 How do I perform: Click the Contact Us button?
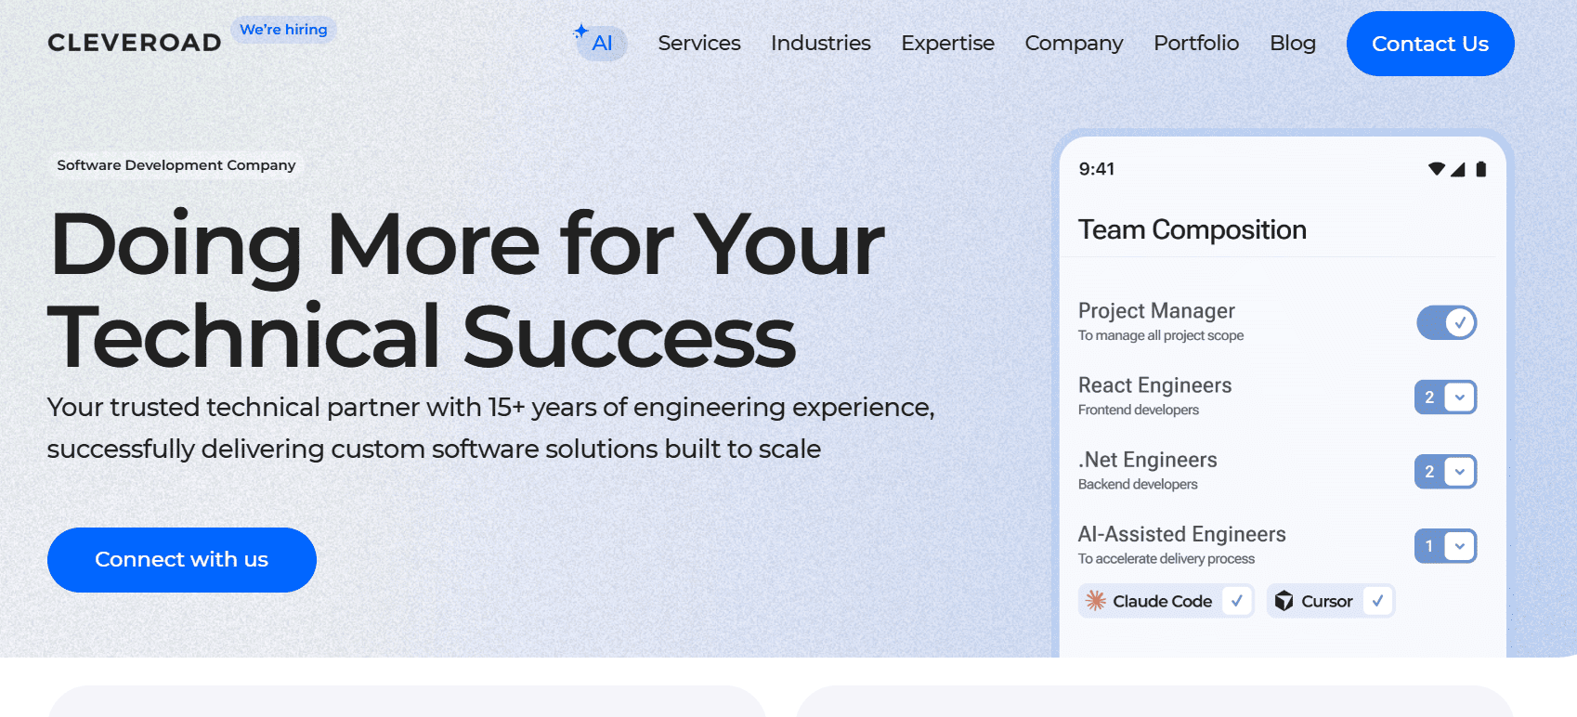(x=1430, y=44)
